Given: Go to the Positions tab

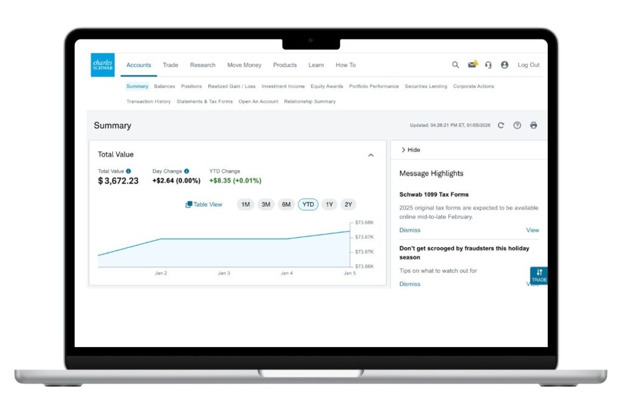Looking at the screenshot, I should click(x=191, y=86).
